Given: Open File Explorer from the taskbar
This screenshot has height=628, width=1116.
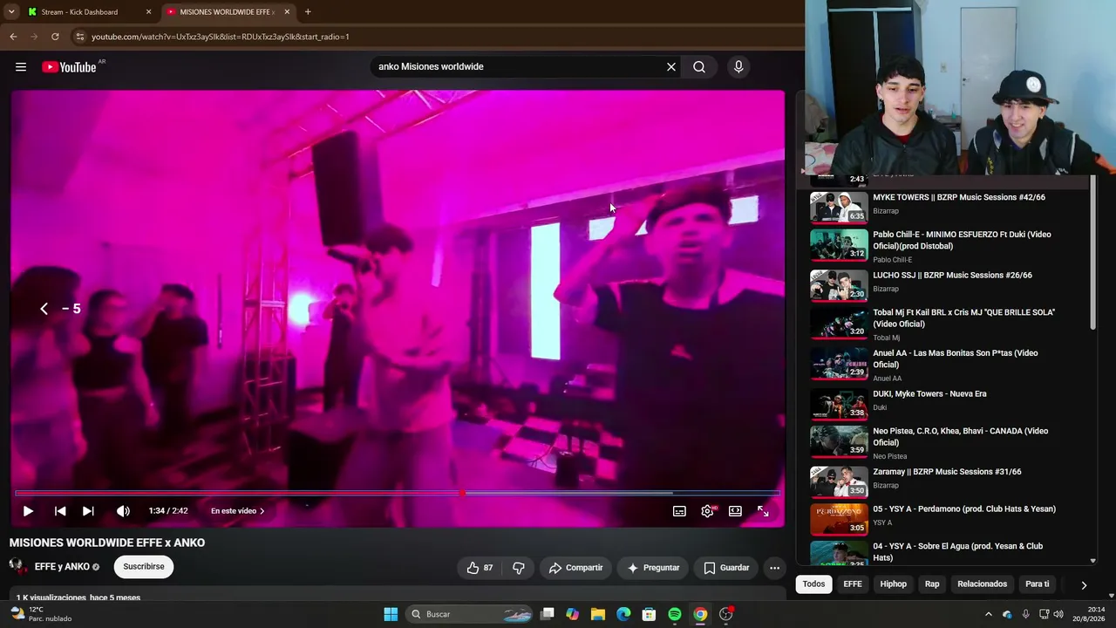Looking at the screenshot, I should (x=598, y=614).
